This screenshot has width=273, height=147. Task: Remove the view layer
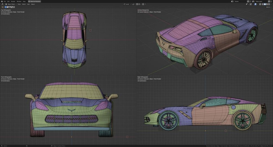[x=271, y=1]
